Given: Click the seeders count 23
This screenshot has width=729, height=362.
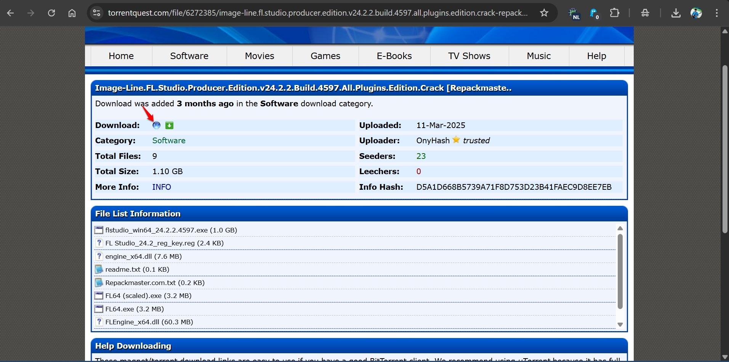Looking at the screenshot, I should (x=421, y=156).
